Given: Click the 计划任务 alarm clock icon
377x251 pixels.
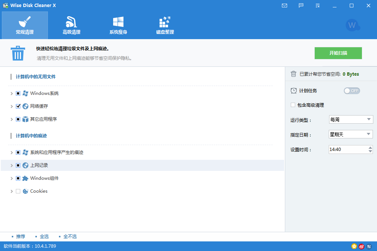Looking at the screenshot, I should (294, 91).
